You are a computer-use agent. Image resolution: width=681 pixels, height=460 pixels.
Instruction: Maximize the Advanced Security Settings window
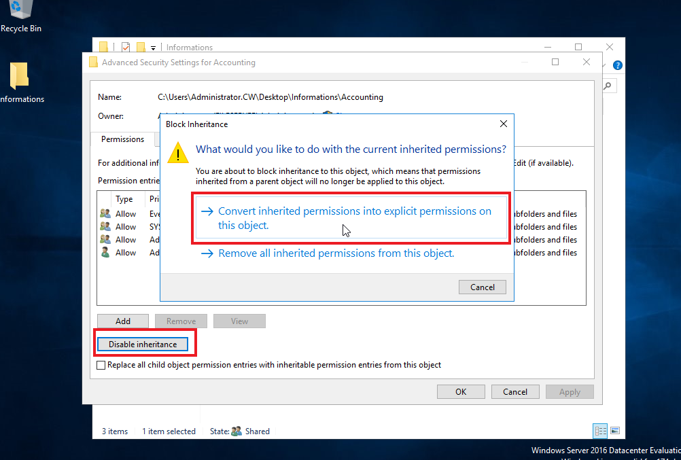555,62
